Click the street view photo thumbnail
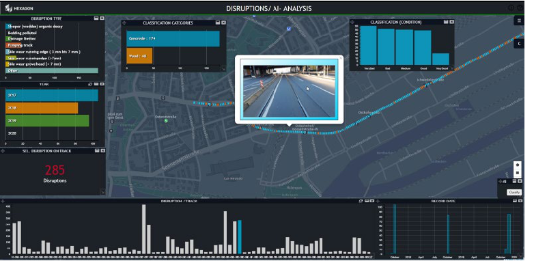The width and height of the screenshot is (534, 261). pos(289,92)
